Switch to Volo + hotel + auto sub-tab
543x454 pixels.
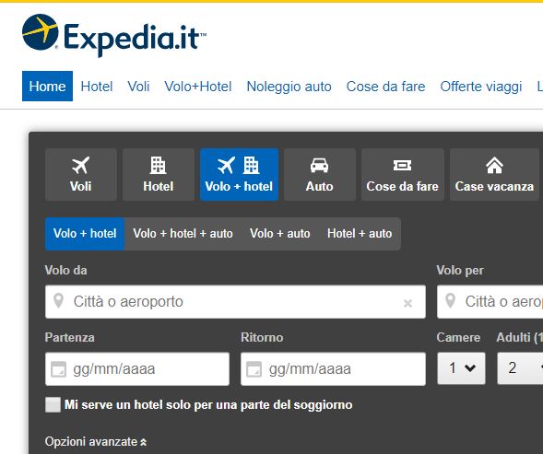(x=183, y=234)
